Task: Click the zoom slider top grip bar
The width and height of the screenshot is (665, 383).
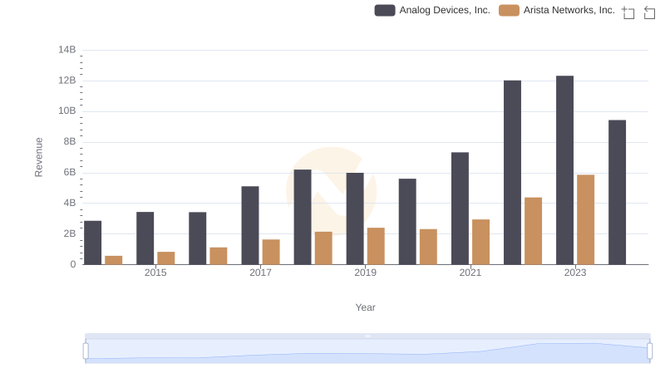Action: [367, 336]
